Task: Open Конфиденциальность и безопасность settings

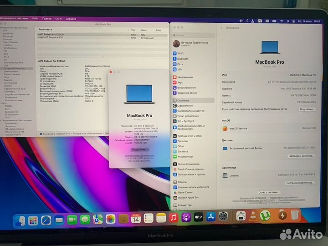Action: 189,128
